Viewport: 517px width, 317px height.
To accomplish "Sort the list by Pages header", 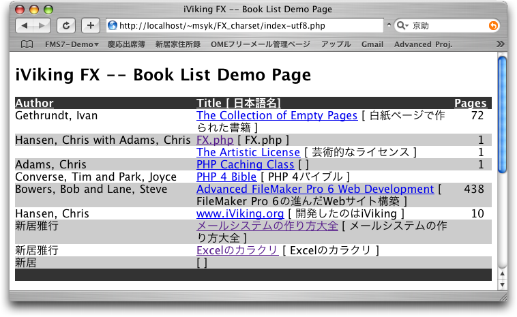I will click(x=470, y=104).
